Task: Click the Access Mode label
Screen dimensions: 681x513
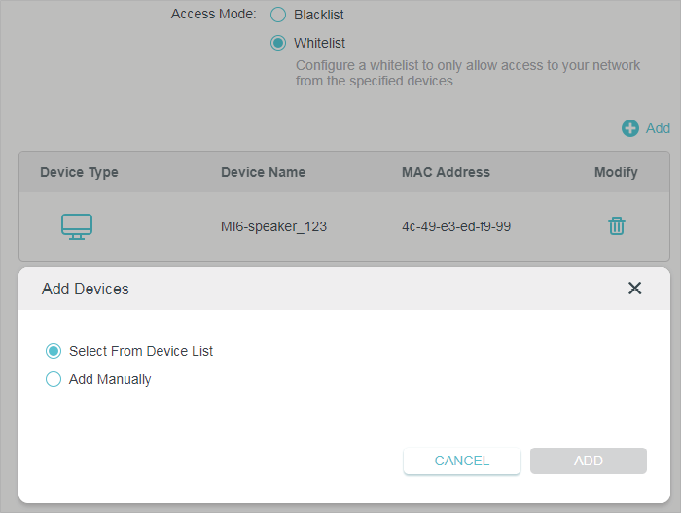Action: pyautogui.click(x=213, y=14)
